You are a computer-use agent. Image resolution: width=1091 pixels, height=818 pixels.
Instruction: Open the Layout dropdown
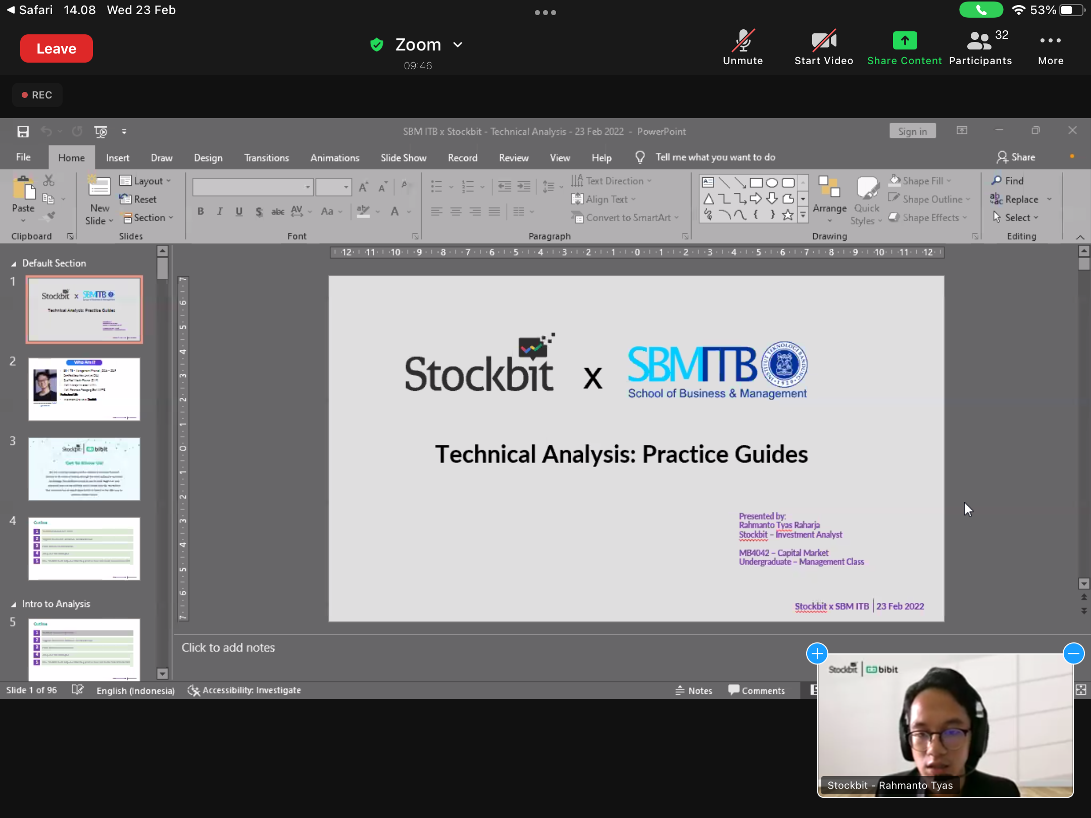(x=146, y=181)
